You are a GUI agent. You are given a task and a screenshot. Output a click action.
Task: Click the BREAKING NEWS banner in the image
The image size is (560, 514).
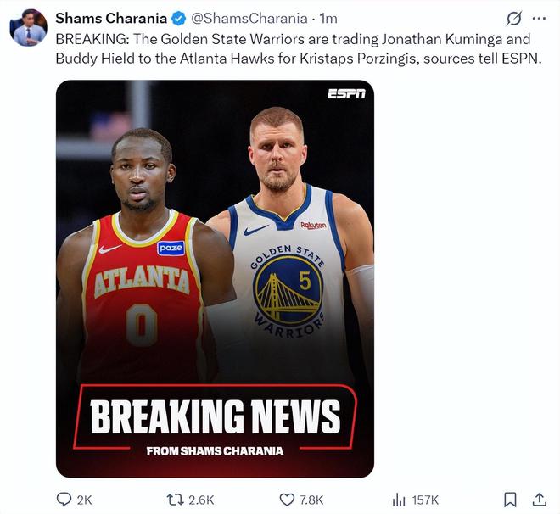pyautogui.click(x=215, y=416)
